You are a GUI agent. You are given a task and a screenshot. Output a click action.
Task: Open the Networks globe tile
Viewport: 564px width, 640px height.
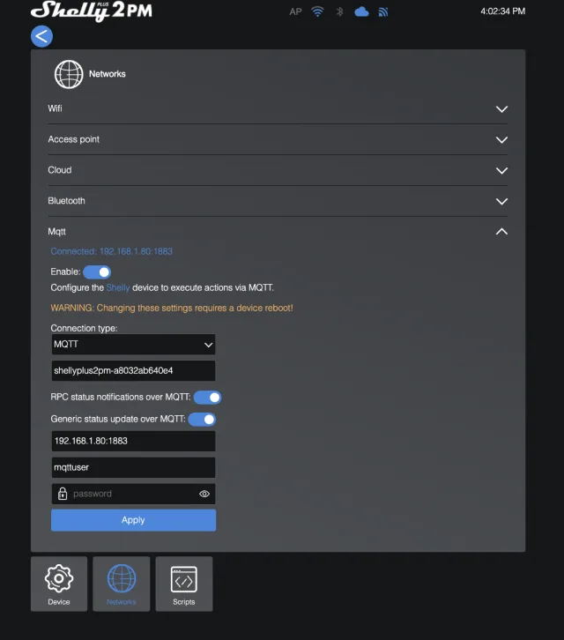tap(122, 584)
